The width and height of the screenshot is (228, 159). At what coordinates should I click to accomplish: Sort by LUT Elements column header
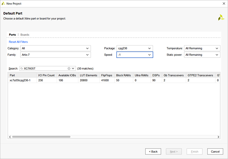[89, 75]
